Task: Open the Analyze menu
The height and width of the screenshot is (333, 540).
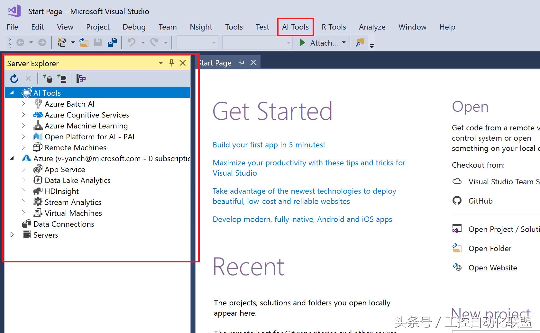Action: tap(372, 27)
